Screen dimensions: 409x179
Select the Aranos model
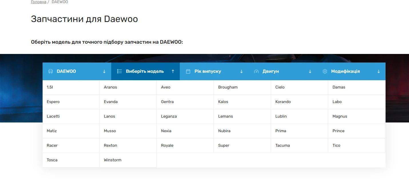[x=128, y=87]
